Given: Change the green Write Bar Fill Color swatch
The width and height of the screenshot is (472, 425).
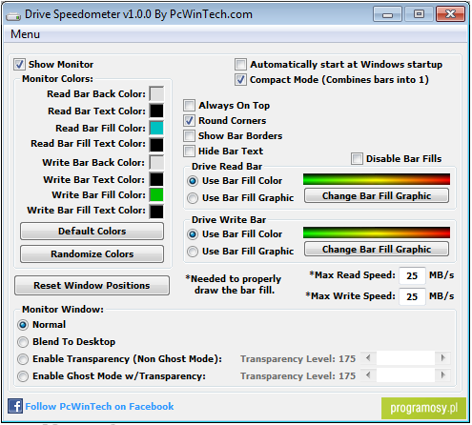Looking at the screenshot, I should tap(156, 195).
